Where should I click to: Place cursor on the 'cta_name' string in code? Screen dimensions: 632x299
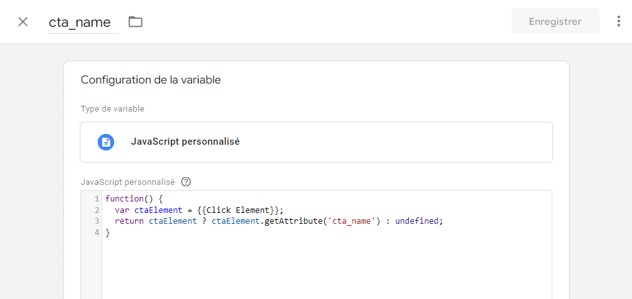(x=353, y=221)
